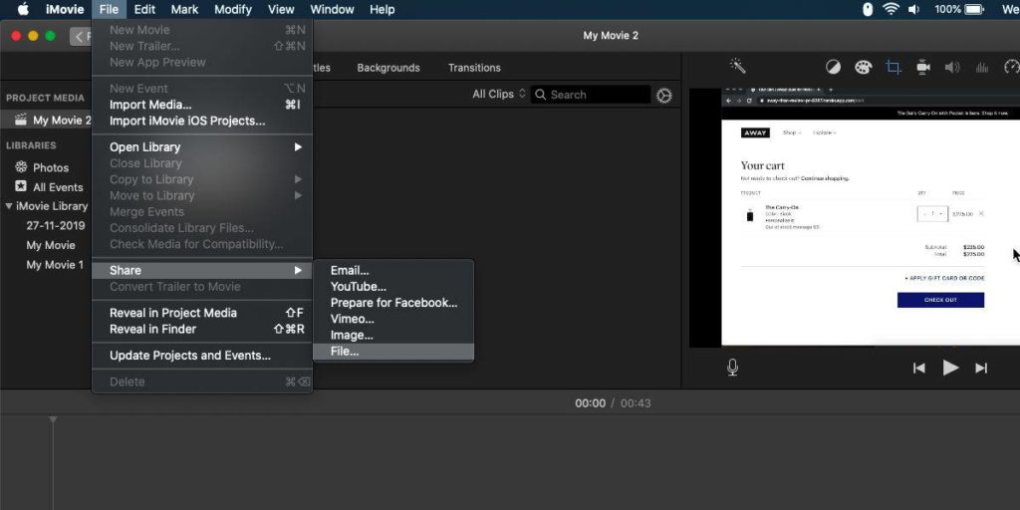Screen dimensions: 1020x510
Task: Click the volume speaker icon
Action: [x=952, y=67]
